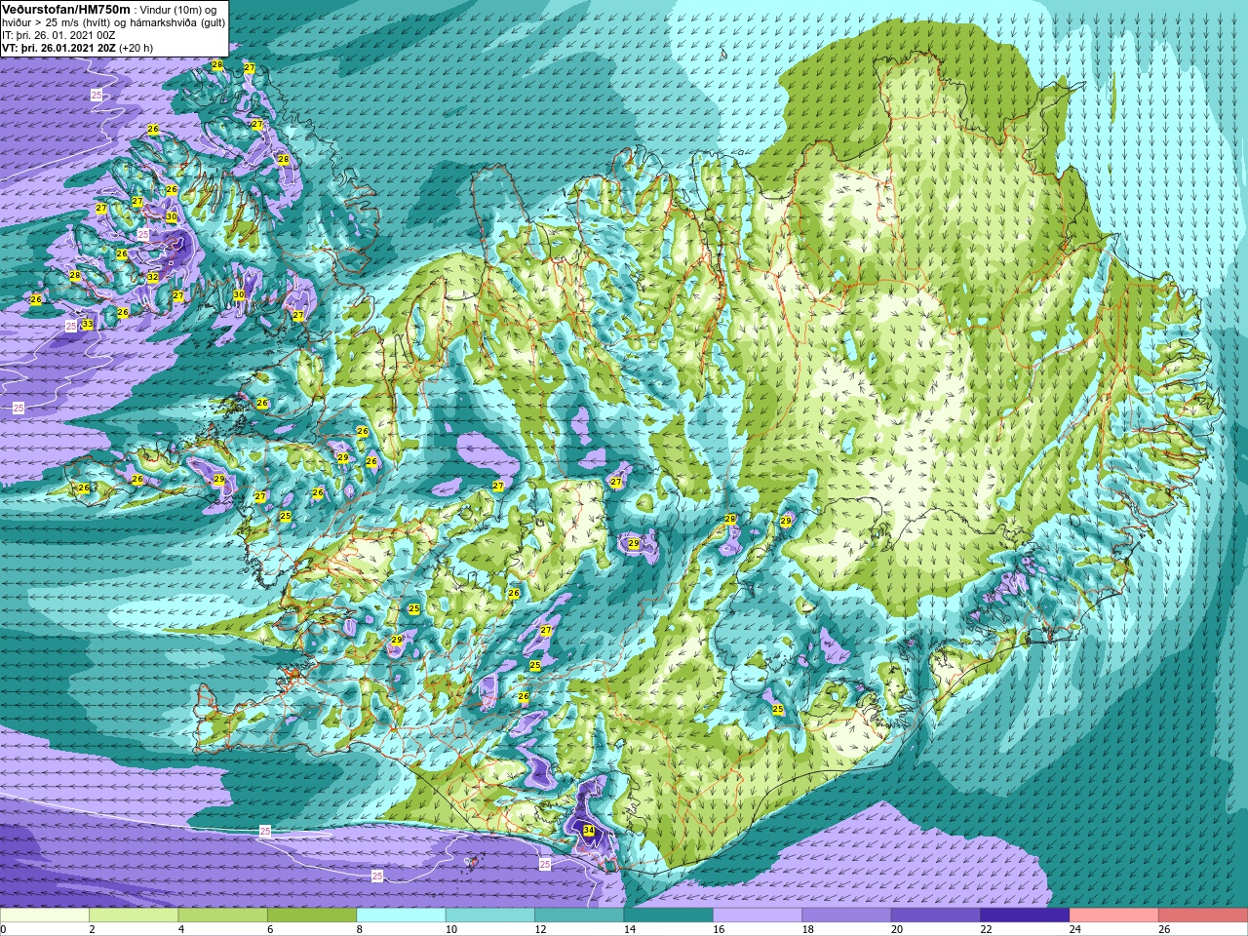Select the above-26 m/s salmon red legend swatch
This screenshot has height=936, width=1248.
coord(1203,916)
